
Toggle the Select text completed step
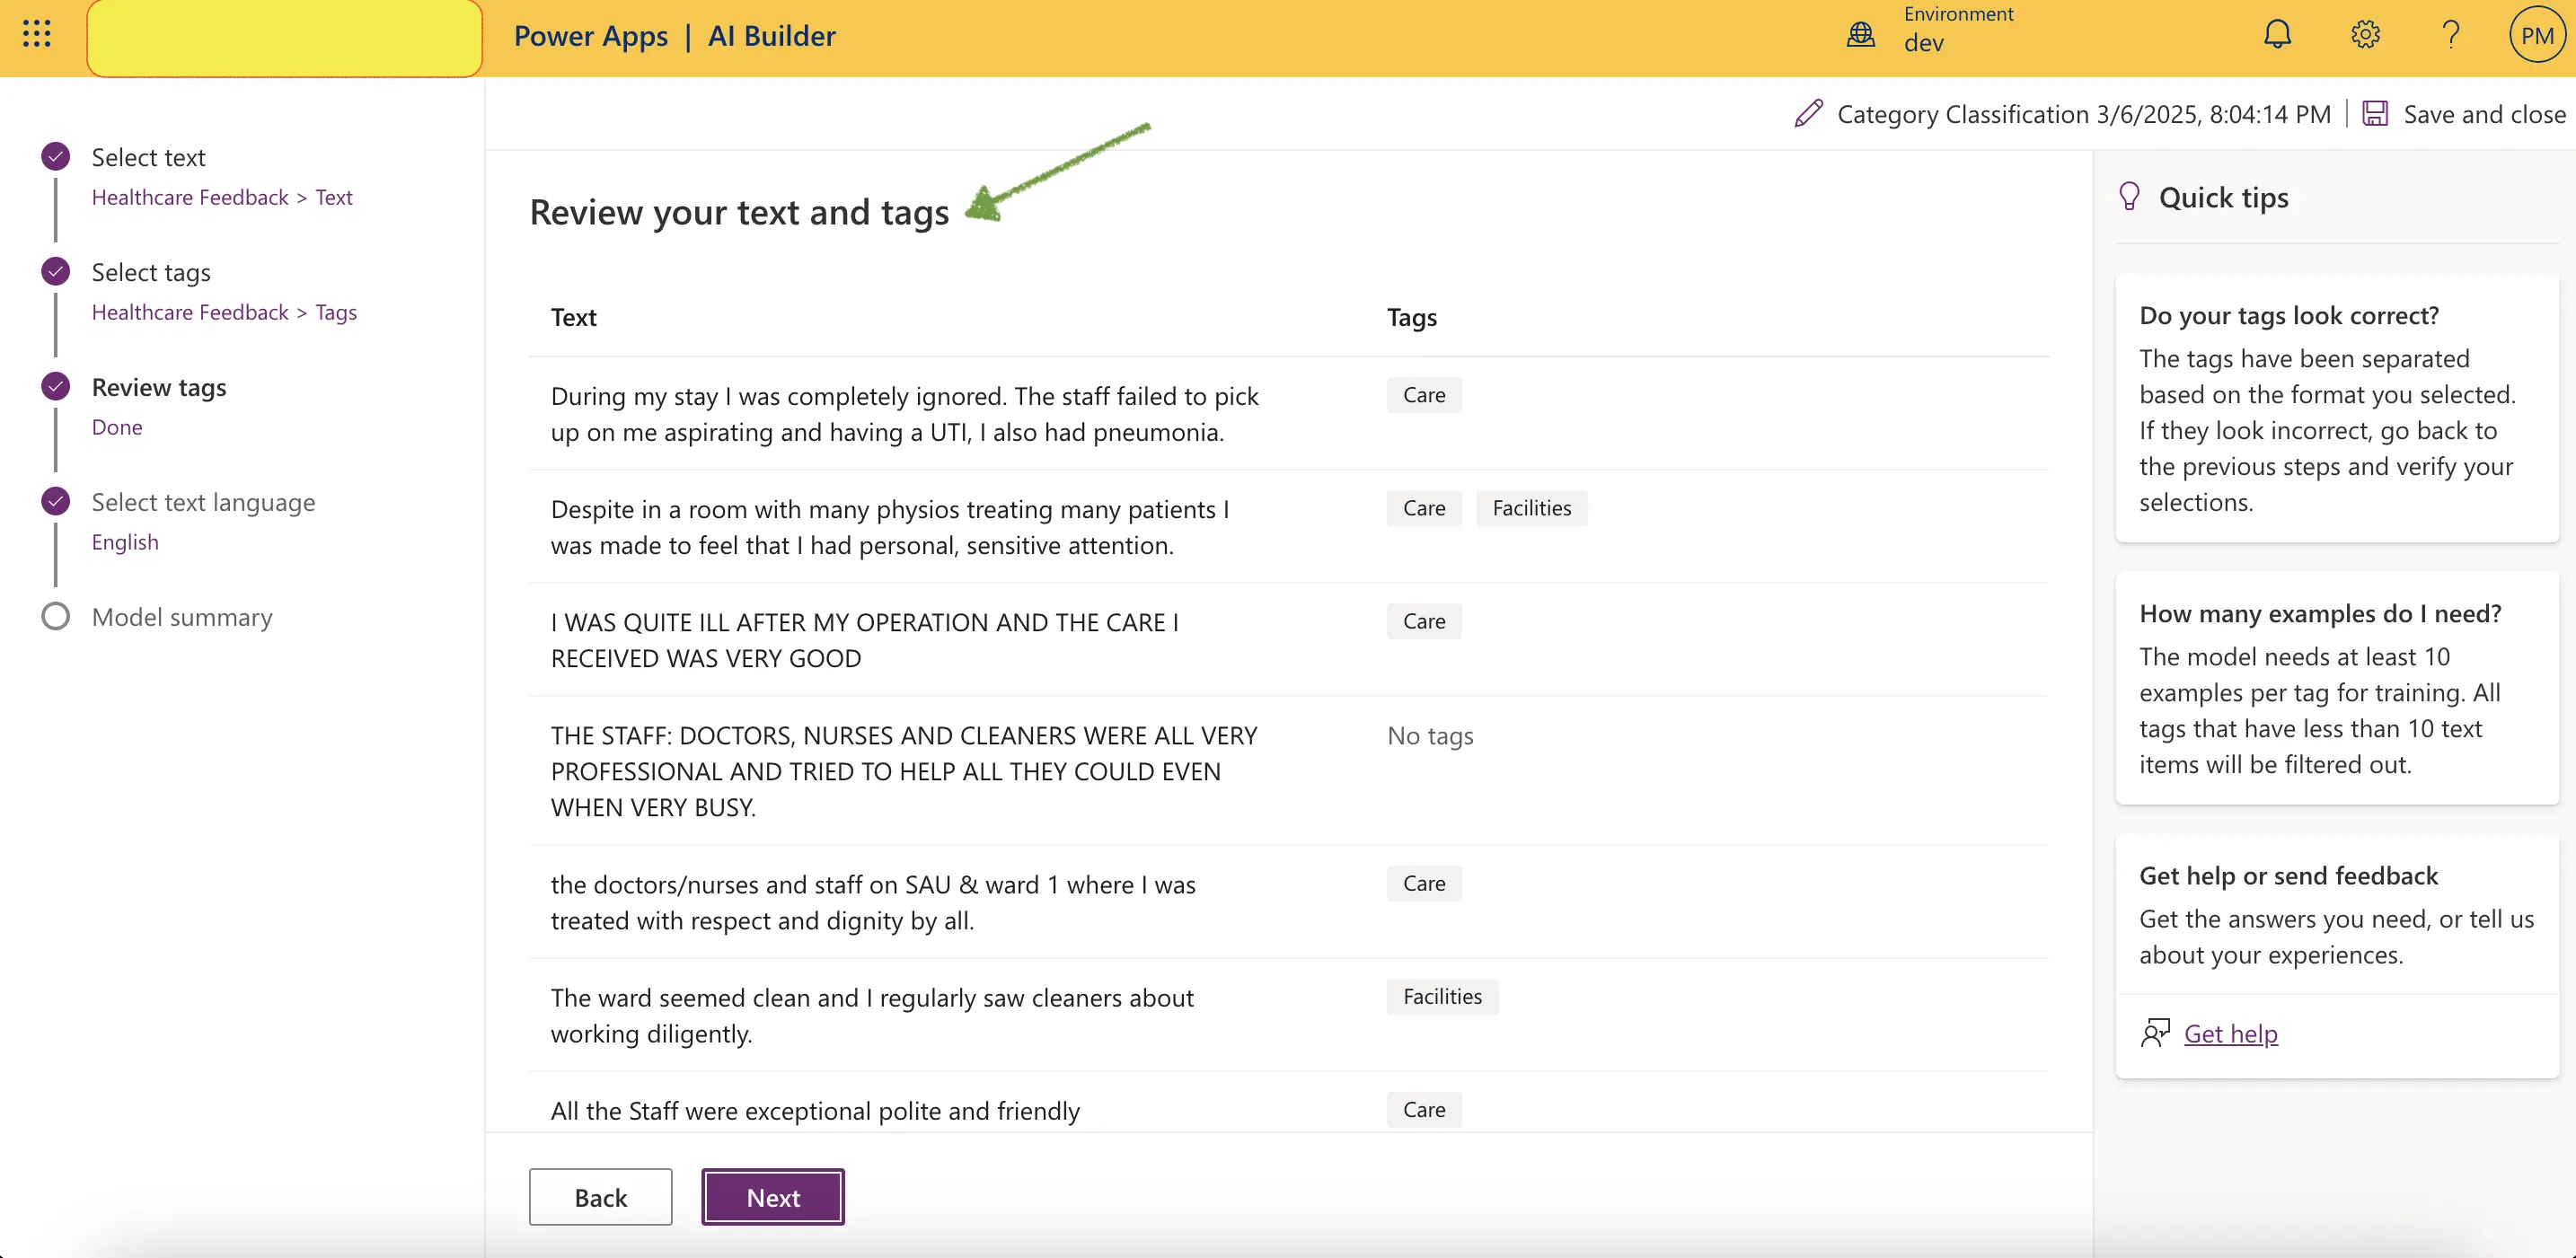[56, 156]
